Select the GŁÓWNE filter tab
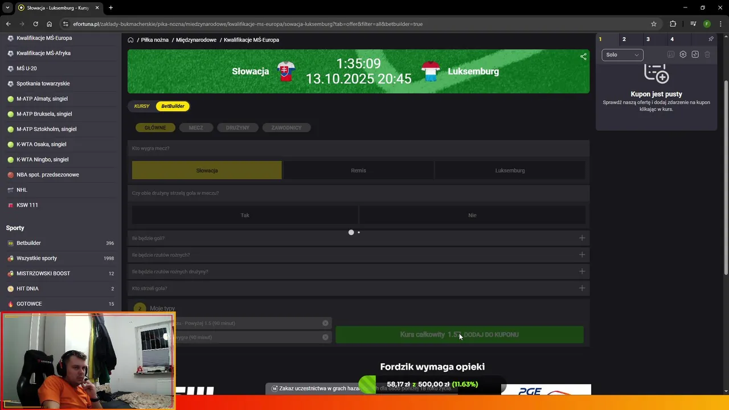Viewport: 729px width, 410px height. tap(155, 128)
